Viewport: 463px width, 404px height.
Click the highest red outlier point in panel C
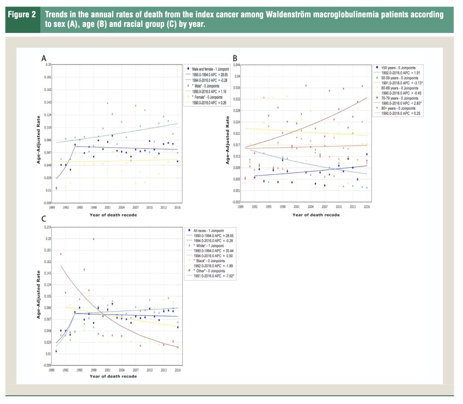pos(93,239)
